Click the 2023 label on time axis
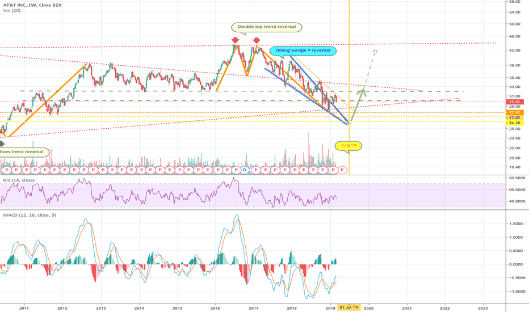This screenshot has width=529, height=312. pos(483,308)
